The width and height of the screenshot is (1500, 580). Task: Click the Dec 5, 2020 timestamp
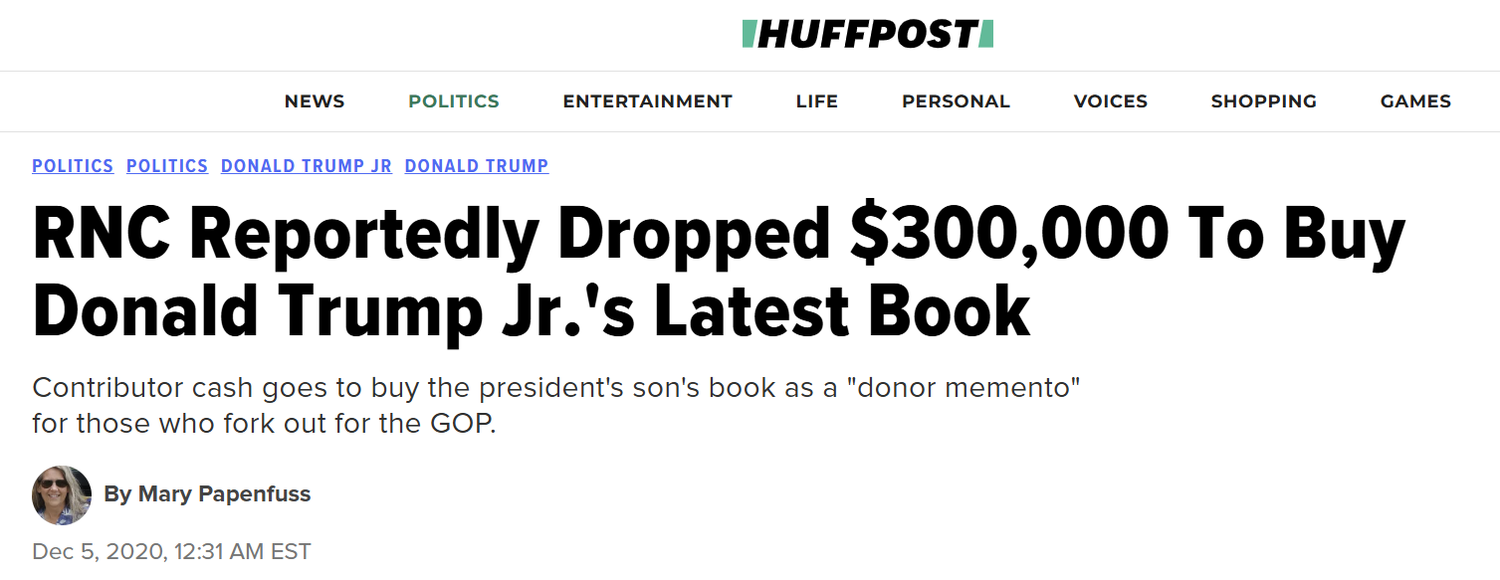pos(171,551)
